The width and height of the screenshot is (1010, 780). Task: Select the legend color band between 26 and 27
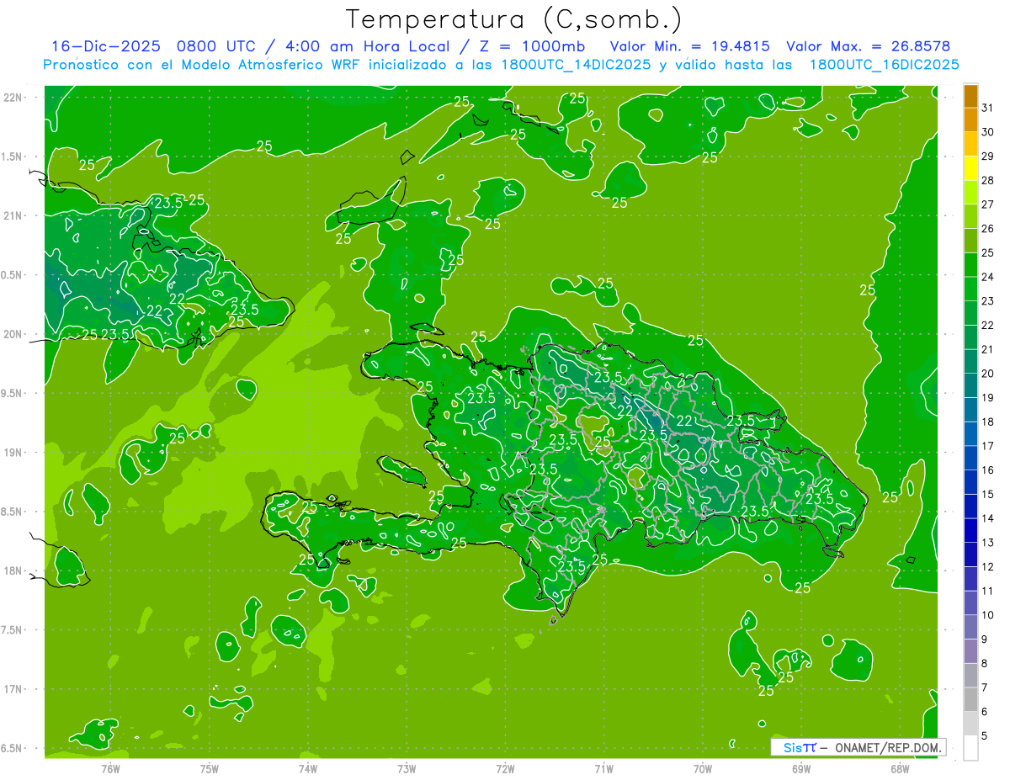pyautogui.click(x=970, y=216)
